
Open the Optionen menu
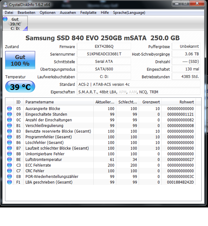click(x=48, y=13)
